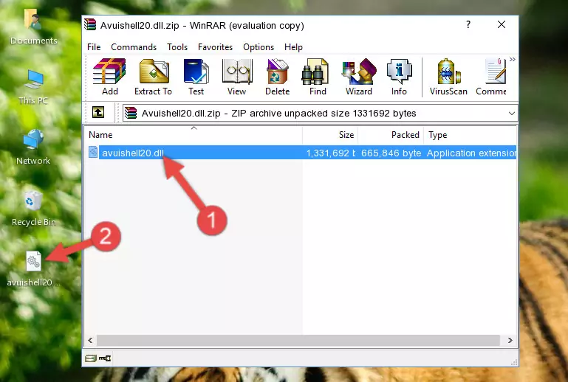Select the Network desktop icon
Viewport: 568px width, 382px height.
pyautogui.click(x=33, y=147)
